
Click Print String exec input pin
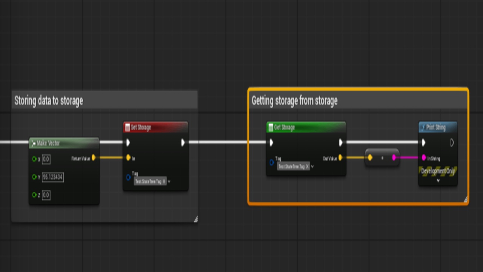click(423, 142)
